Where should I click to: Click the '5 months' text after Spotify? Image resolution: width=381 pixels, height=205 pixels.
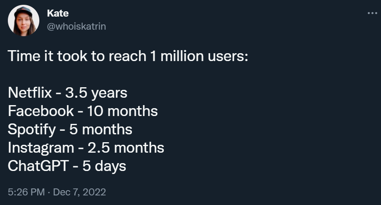101,130
